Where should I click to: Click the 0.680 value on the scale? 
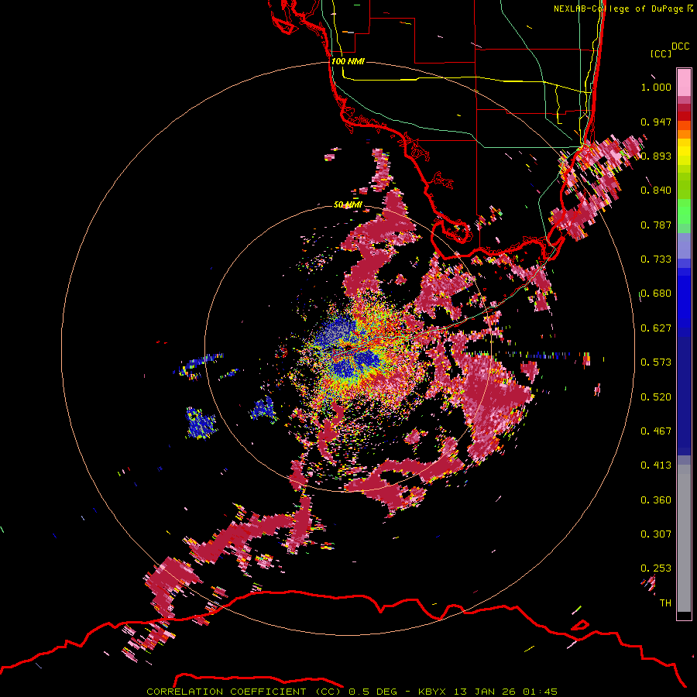pos(656,294)
